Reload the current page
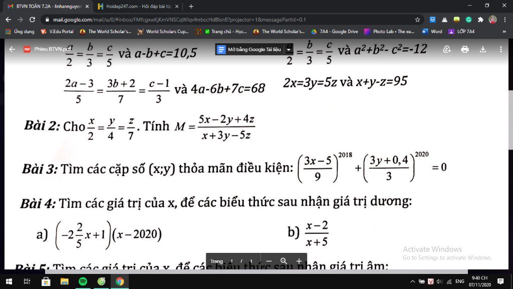513x289 pixels. coord(32,20)
